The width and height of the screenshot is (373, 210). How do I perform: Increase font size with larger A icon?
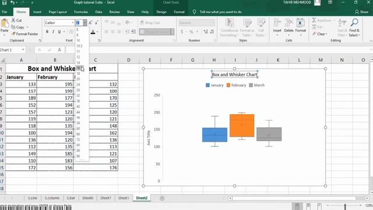point(90,23)
